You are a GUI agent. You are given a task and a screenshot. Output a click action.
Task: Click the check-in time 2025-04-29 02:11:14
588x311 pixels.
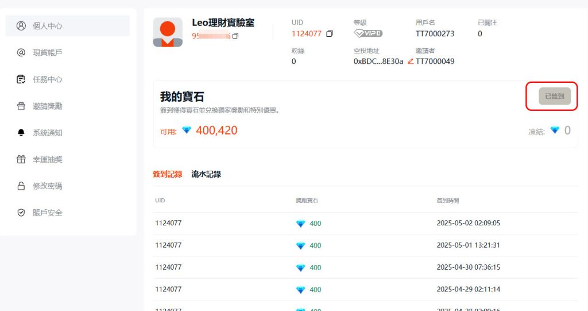pos(469,290)
